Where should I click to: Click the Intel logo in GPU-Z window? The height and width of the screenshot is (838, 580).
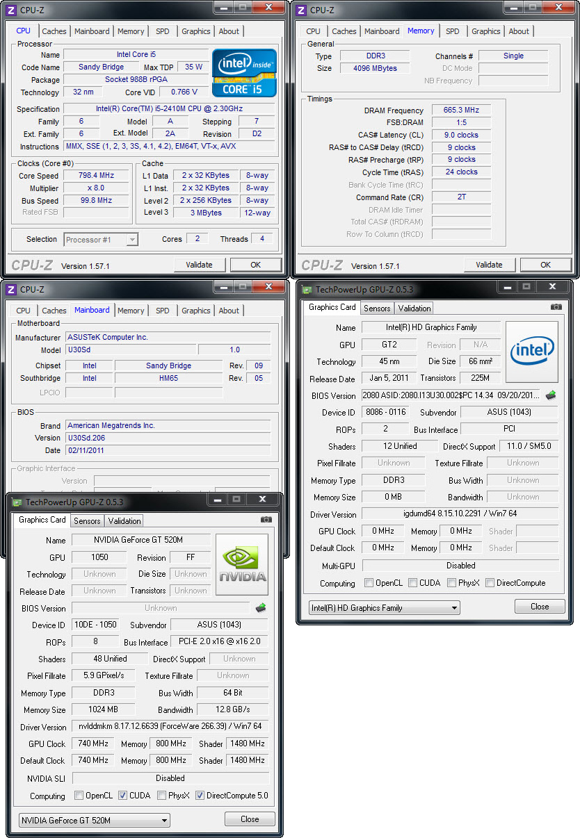coord(532,352)
